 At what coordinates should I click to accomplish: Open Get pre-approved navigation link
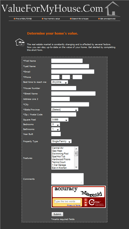click(x=107, y=19)
